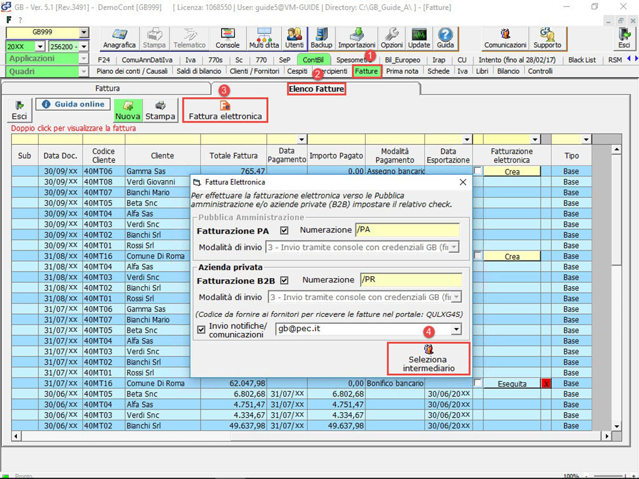Check the box in the 62.047,98 Comune Di Roma row
The width and height of the screenshot is (639, 479).
[477, 383]
